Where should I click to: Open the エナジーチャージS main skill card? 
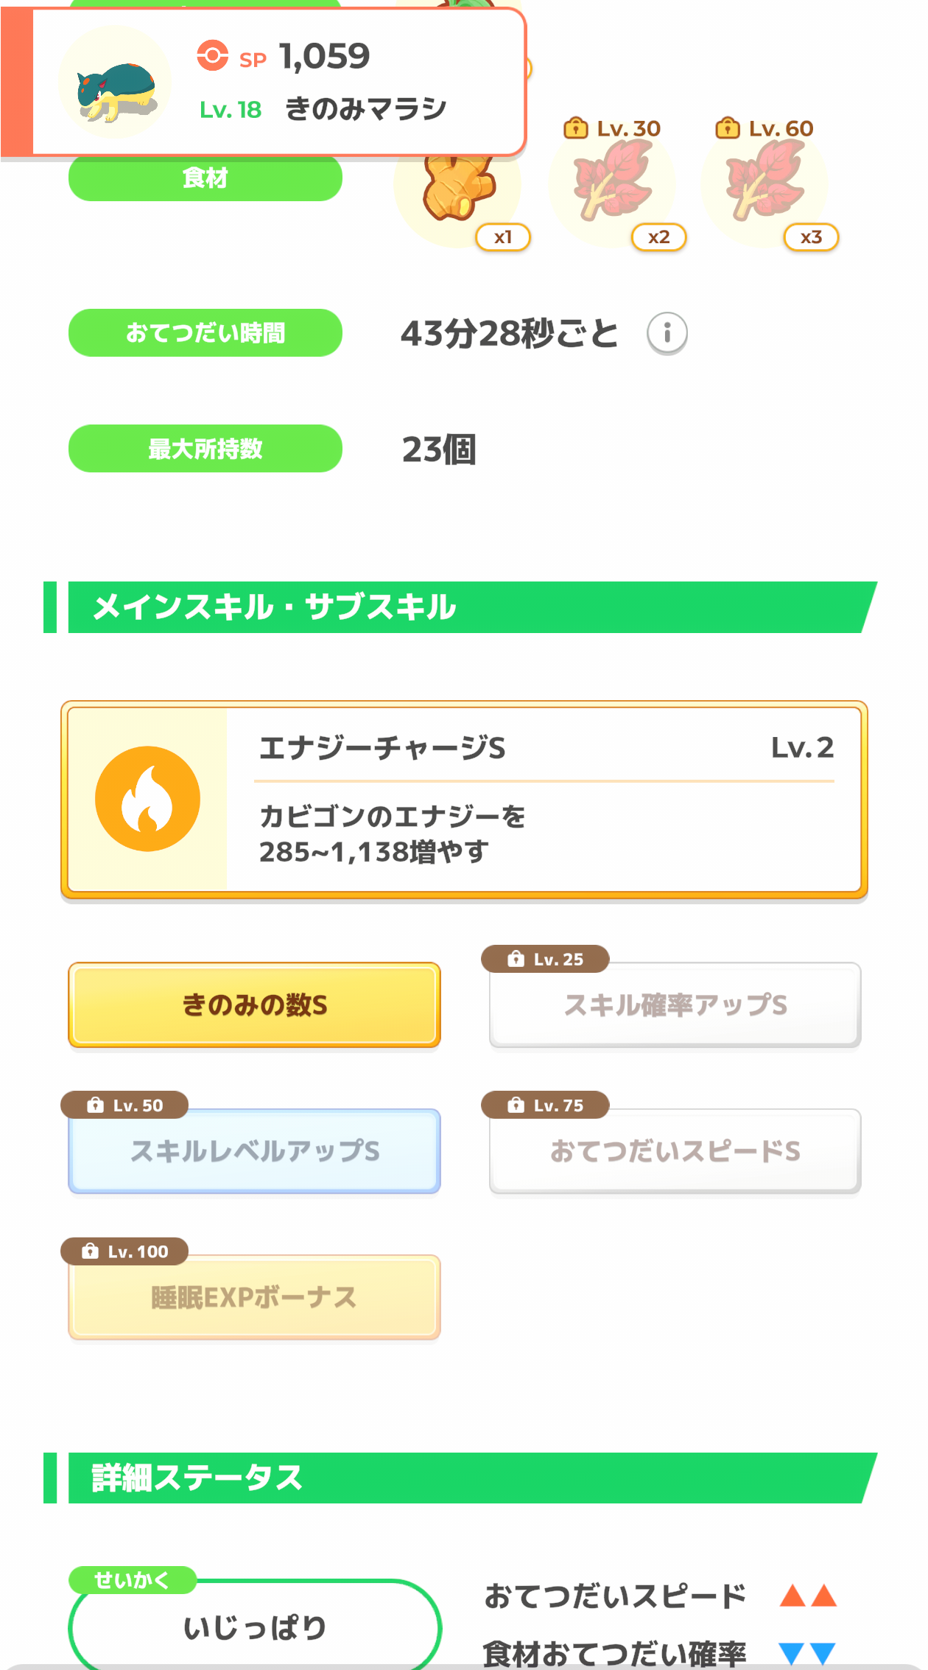click(x=464, y=800)
